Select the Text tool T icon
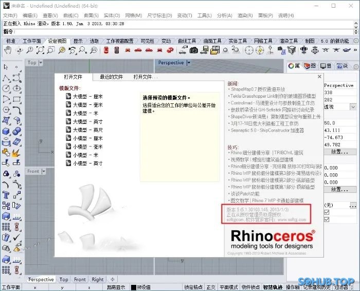 [6, 195]
